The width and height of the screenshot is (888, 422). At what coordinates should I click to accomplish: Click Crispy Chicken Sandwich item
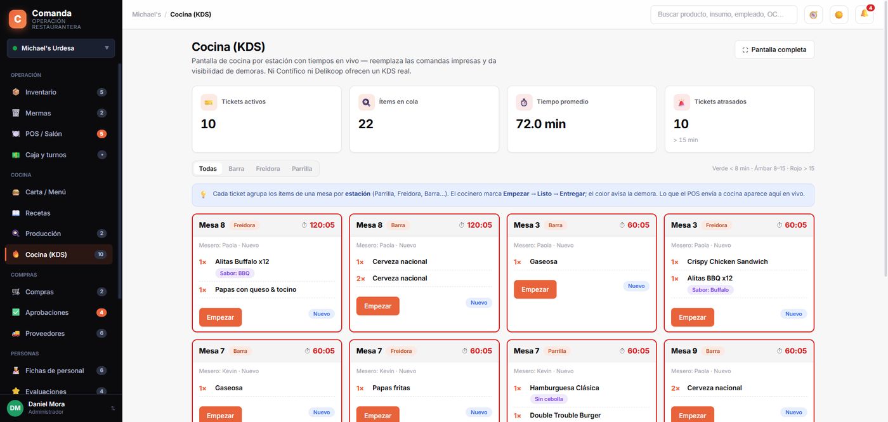coord(728,261)
